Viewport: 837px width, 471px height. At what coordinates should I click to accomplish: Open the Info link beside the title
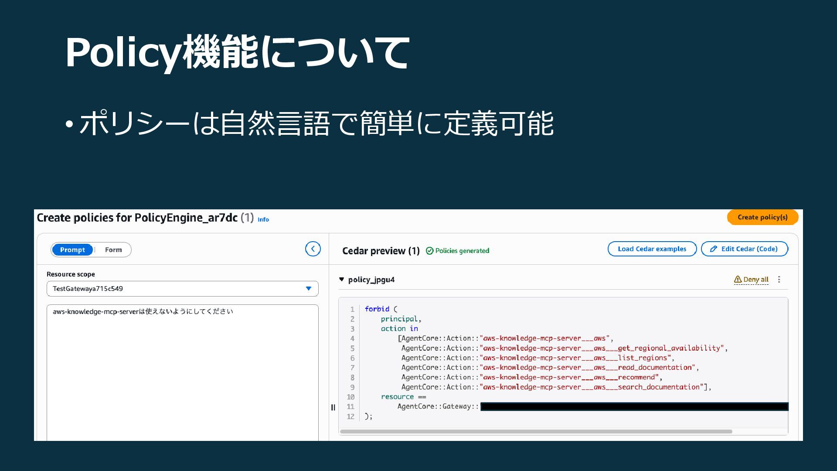click(263, 220)
